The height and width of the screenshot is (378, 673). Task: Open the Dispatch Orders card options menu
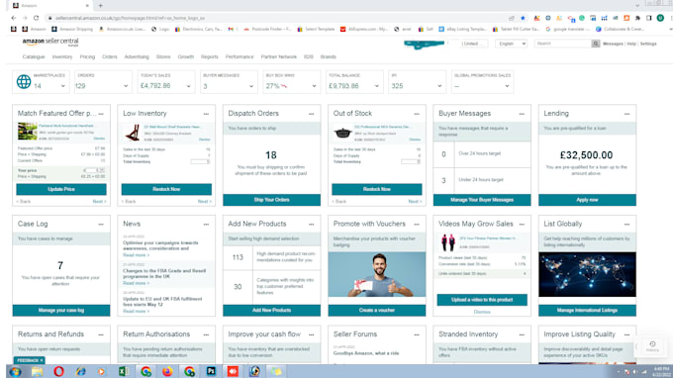(x=311, y=114)
